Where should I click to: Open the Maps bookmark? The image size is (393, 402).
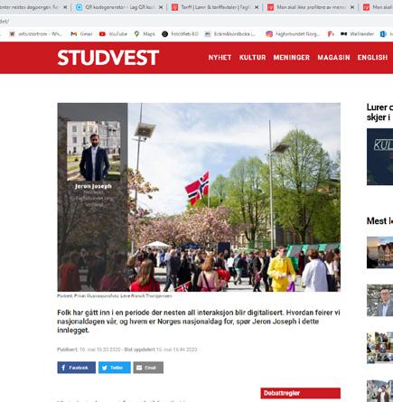coord(145,34)
